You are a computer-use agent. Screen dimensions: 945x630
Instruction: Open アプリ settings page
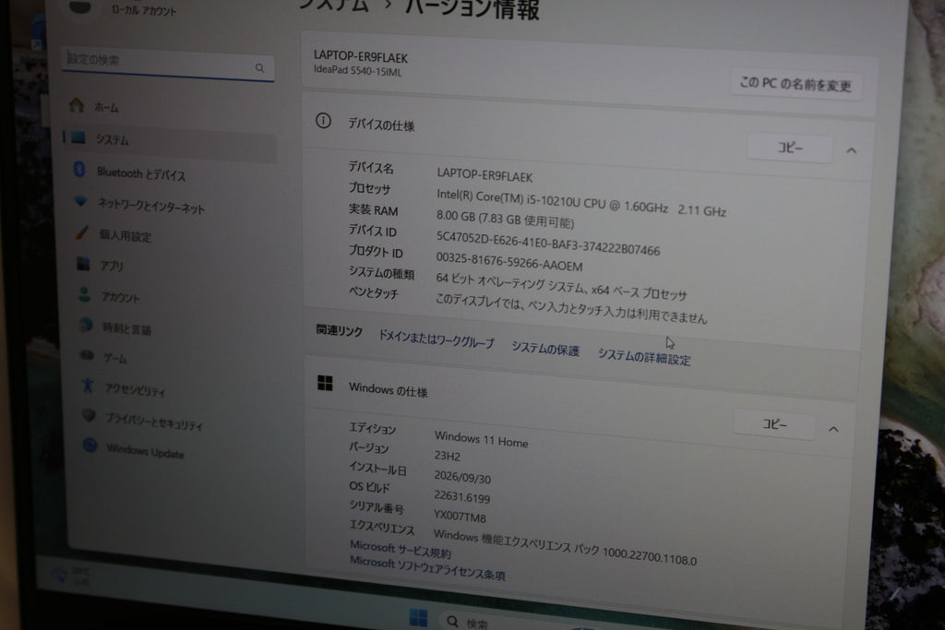tap(112, 266)
